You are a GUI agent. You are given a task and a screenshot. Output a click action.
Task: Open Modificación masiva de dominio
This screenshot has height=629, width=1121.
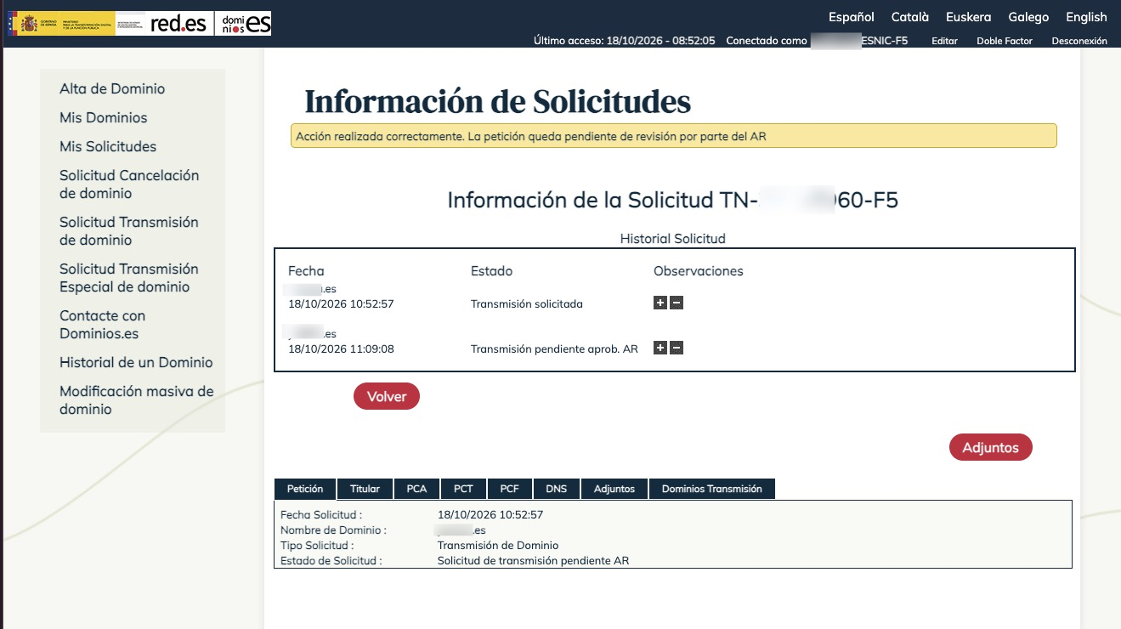[x=137, y=400]
